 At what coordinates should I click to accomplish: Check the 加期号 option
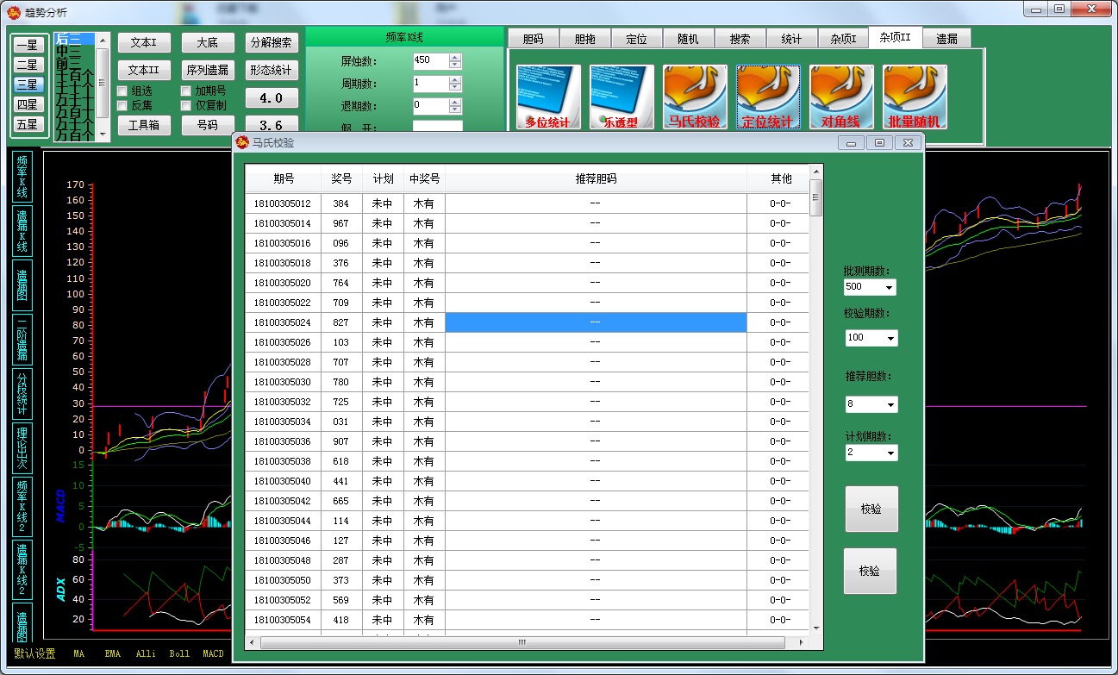coord(186,91)
